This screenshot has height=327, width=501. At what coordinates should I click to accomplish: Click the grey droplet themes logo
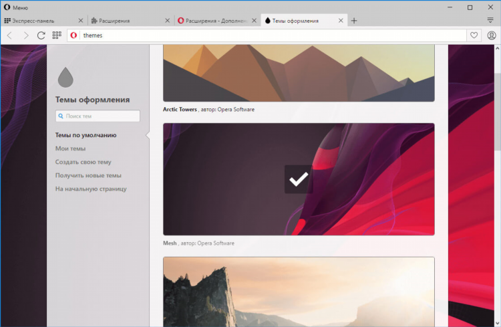[x=65, y=77]
